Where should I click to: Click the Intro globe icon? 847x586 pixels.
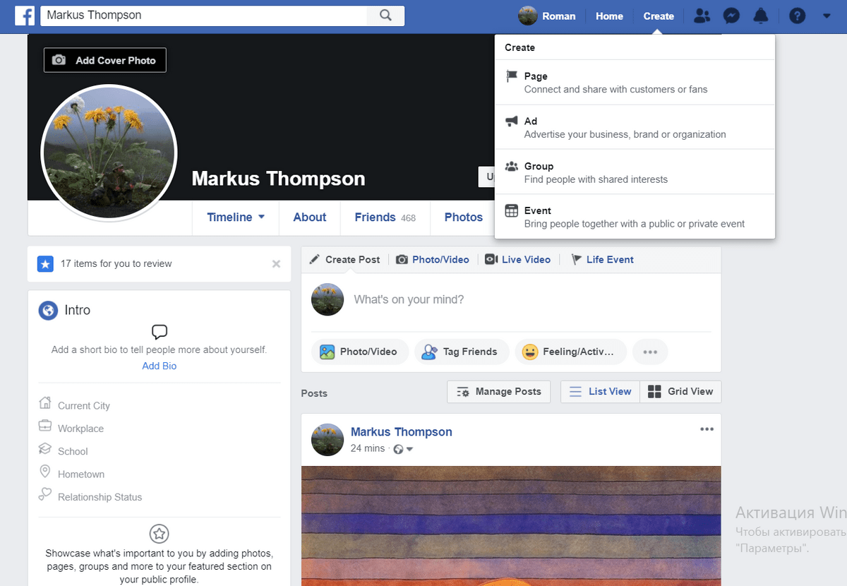point(48,311)
